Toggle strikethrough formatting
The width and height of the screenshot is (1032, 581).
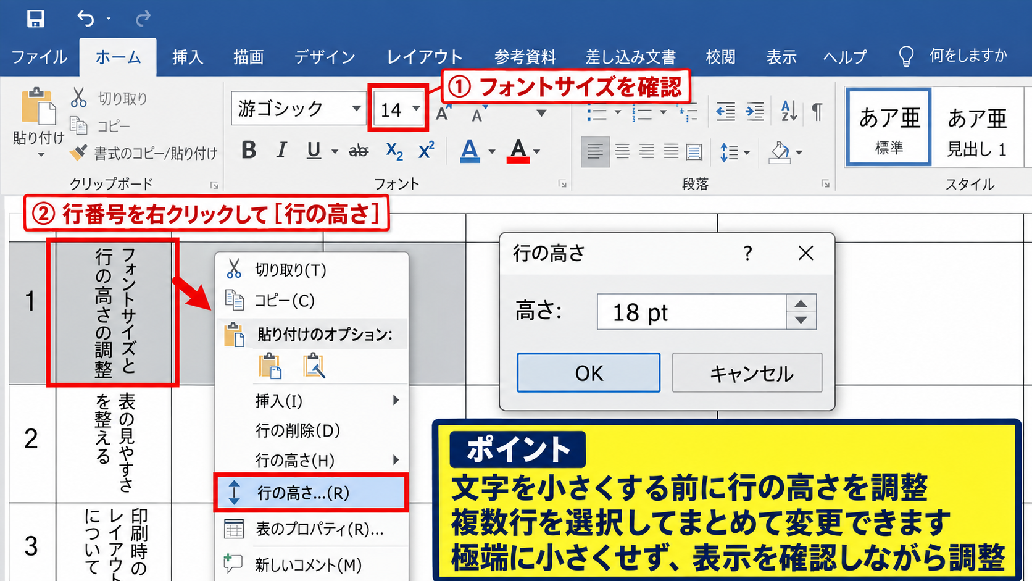pos(359,150)
